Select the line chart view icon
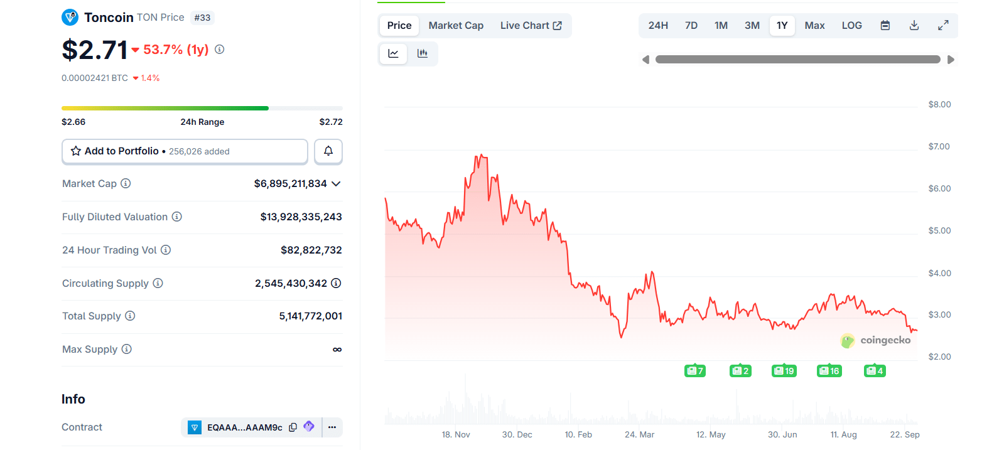Viewport: 1004px width, 450px height. click(x=394, y=54)
